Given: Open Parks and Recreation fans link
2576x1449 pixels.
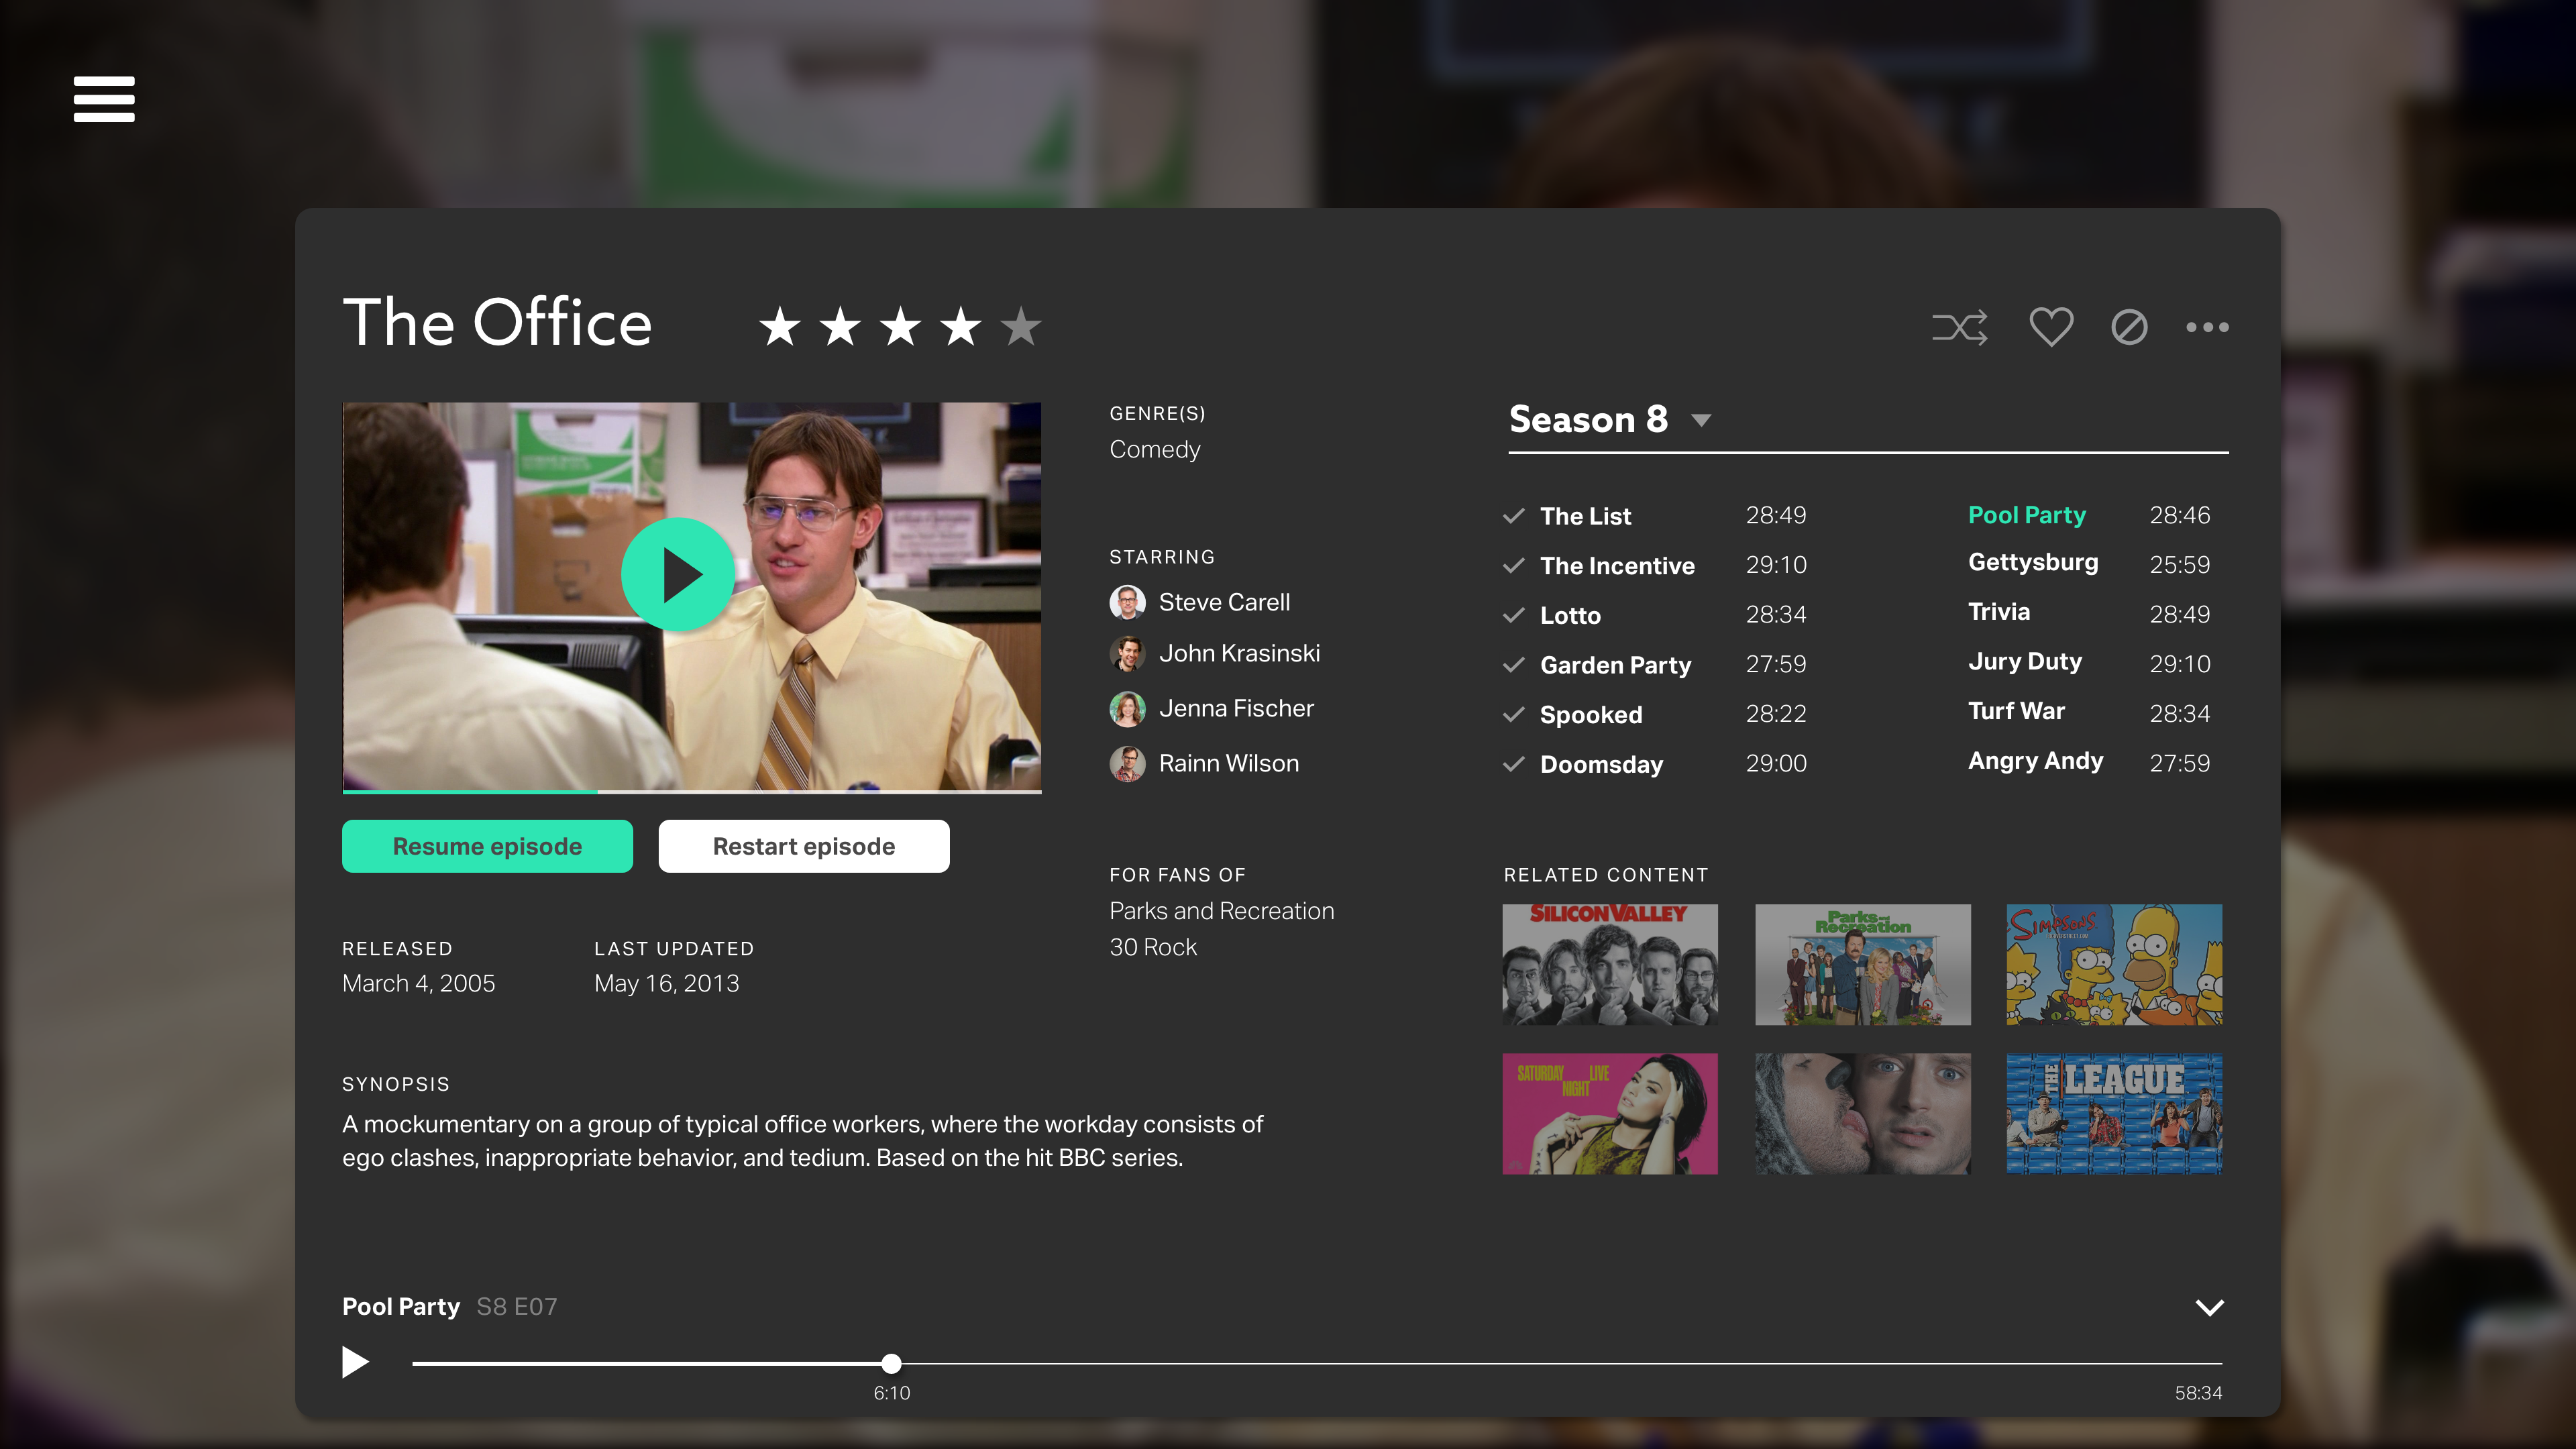Looking at the screenshot, I should tap(1221, 911).
